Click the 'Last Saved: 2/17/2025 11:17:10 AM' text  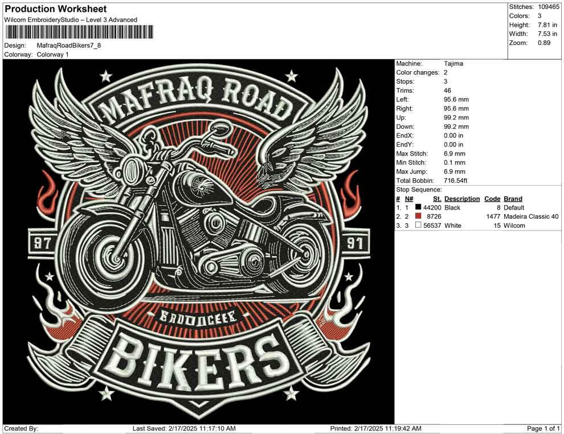tap(184, 428)
